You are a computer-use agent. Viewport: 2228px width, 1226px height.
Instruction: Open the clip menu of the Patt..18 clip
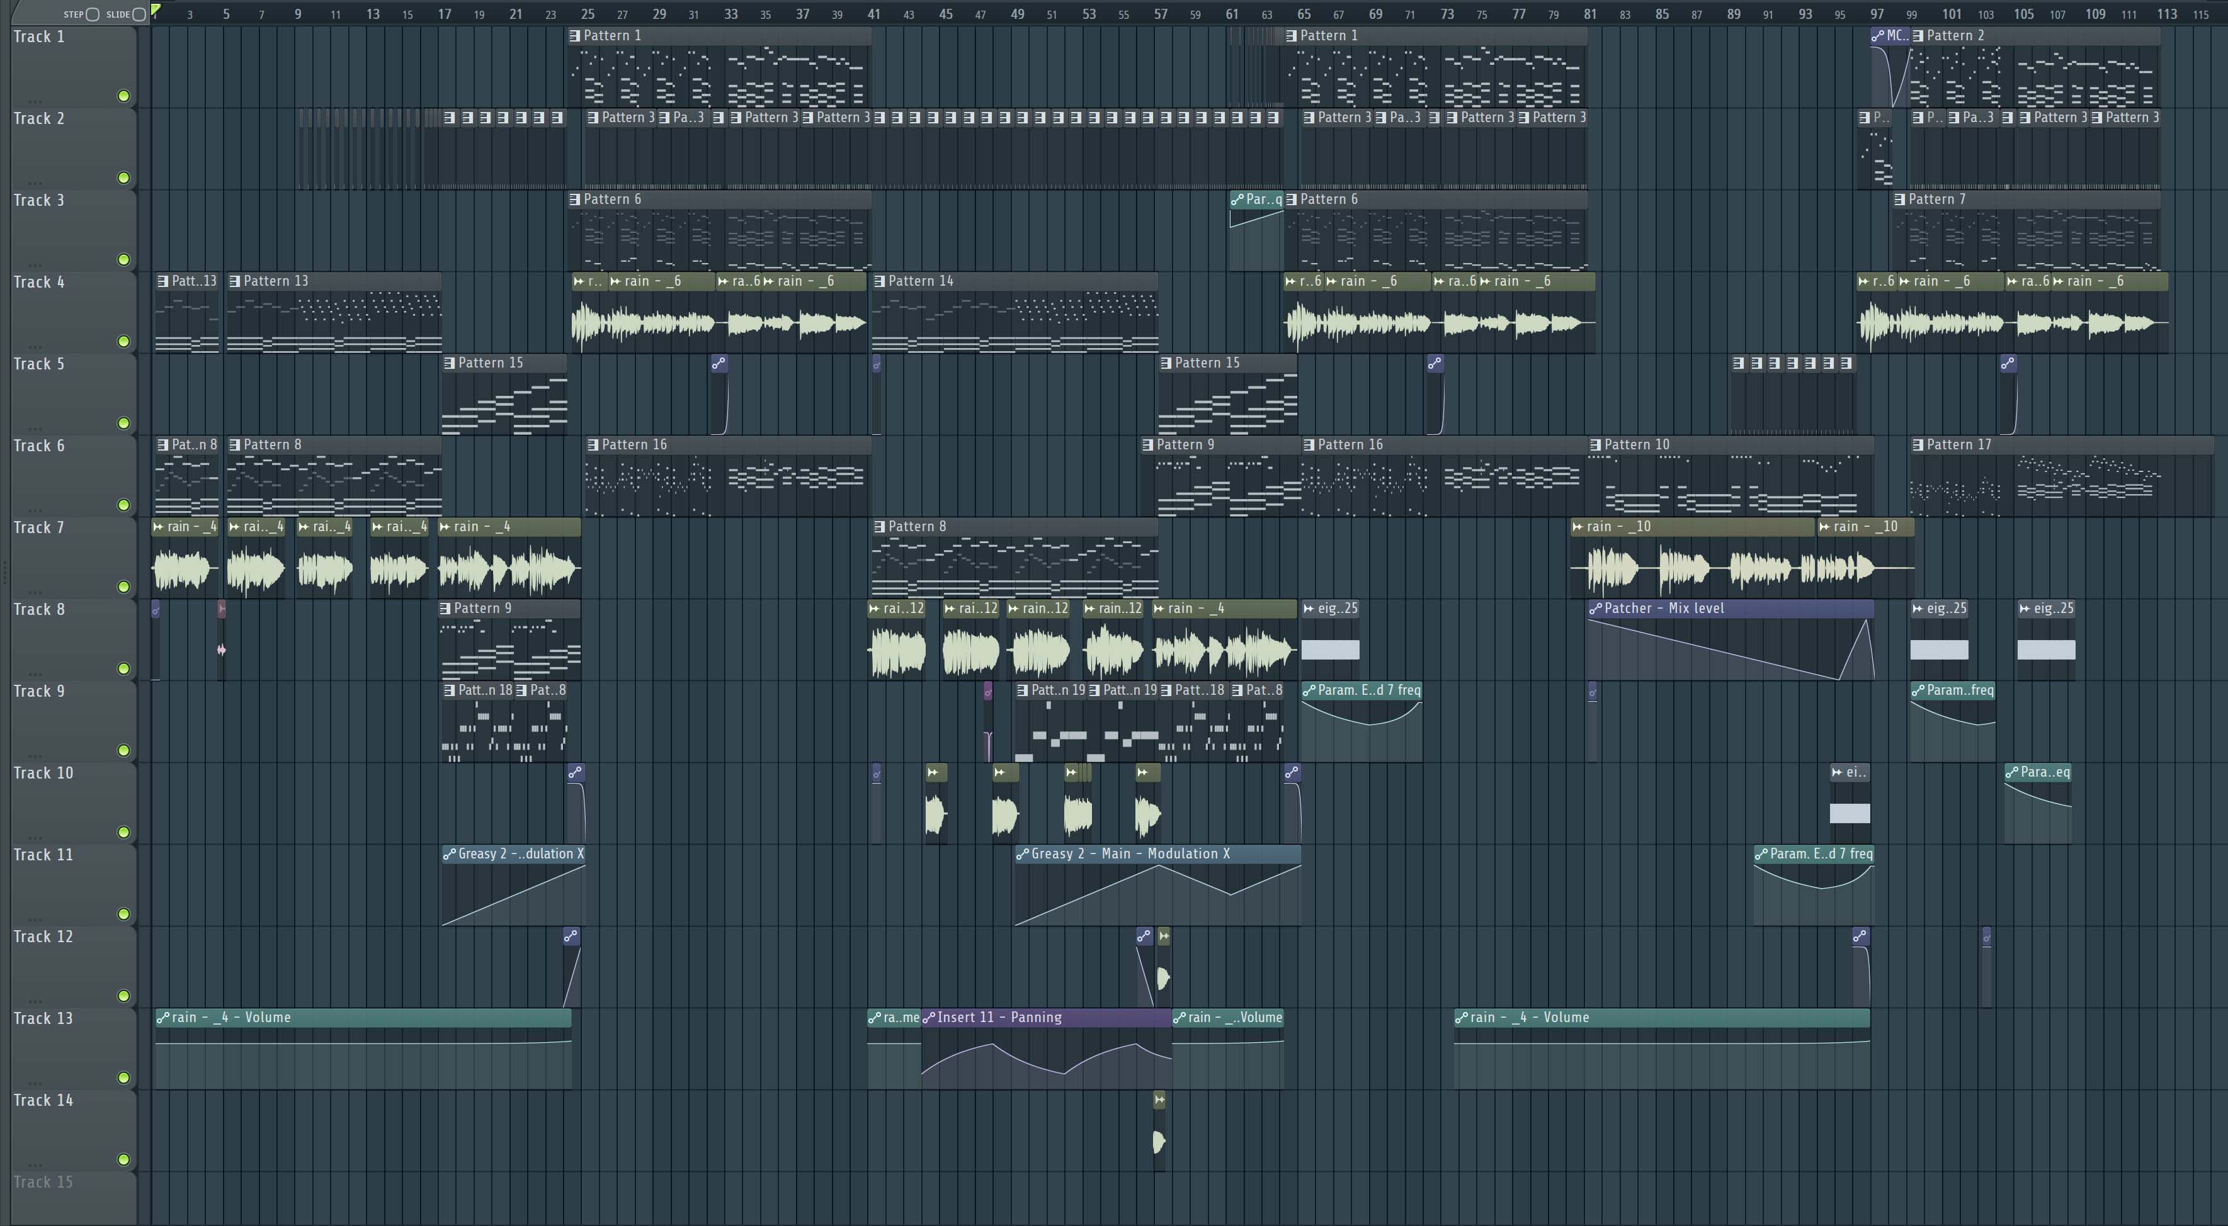pos(1167,690)
